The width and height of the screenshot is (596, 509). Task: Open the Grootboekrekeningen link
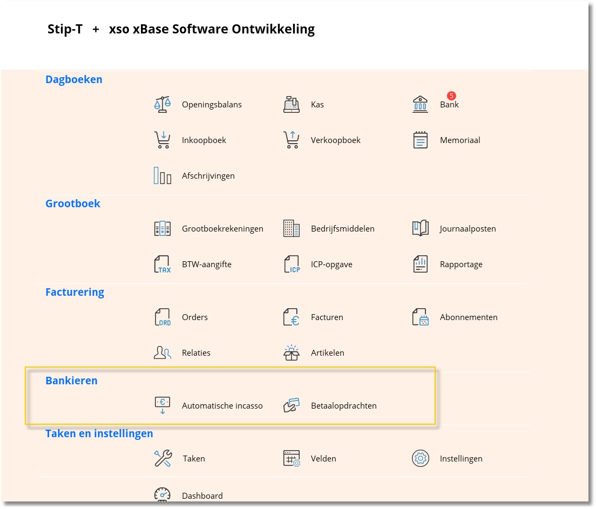(x=222, y=228)
